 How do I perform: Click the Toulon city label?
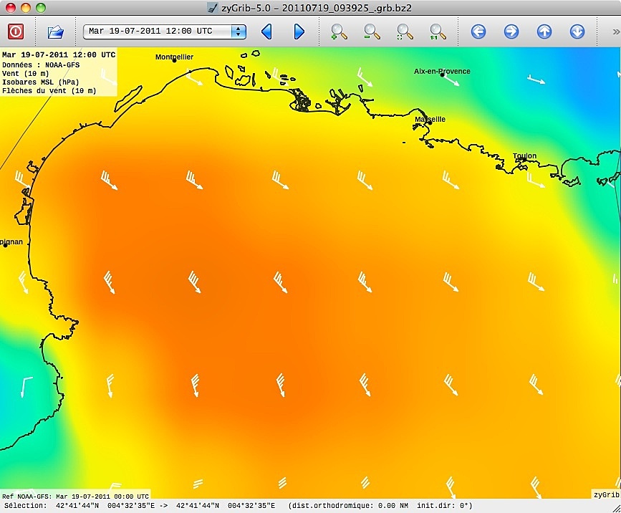tap(524, 155)
